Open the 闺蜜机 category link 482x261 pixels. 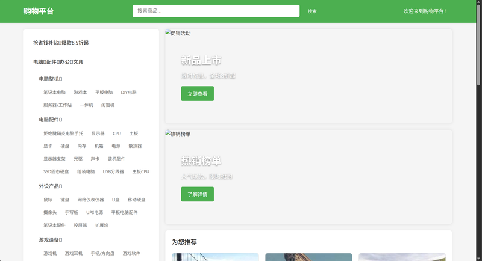pos(108,105)
